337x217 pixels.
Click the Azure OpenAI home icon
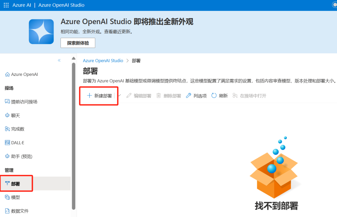click(7, 75)
